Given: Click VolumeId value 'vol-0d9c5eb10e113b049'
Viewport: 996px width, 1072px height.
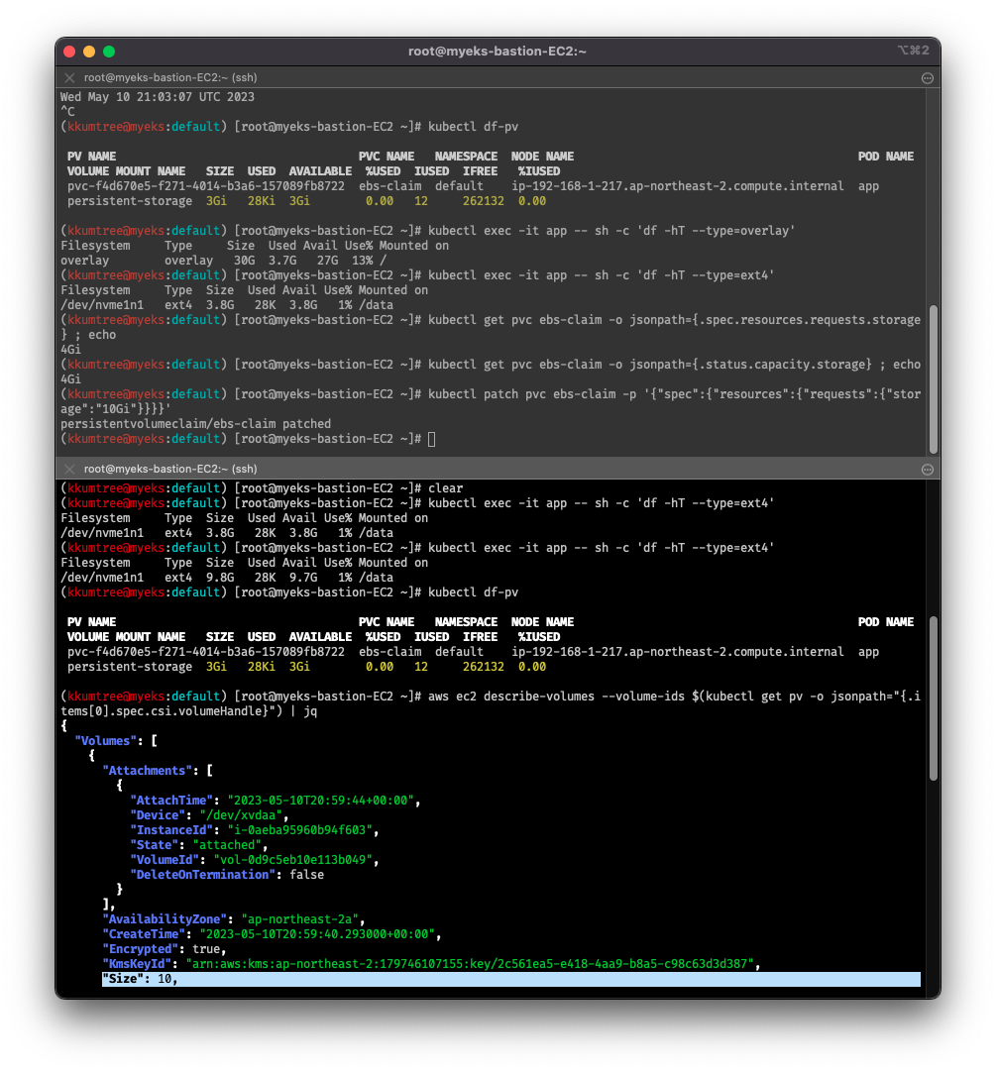Looking at the screenshot, I should pos(292,860).
